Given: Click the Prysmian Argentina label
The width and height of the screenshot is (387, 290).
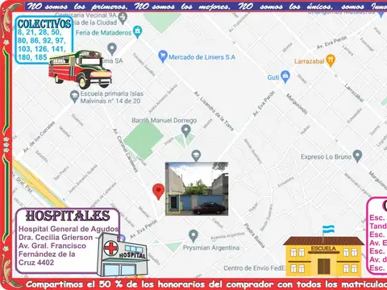Looking at the screenshot, I should pos(211,247).
